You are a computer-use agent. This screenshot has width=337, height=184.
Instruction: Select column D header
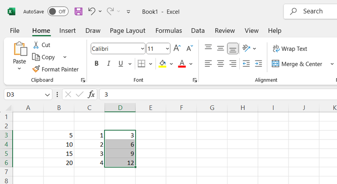click(x=120, y=108)
